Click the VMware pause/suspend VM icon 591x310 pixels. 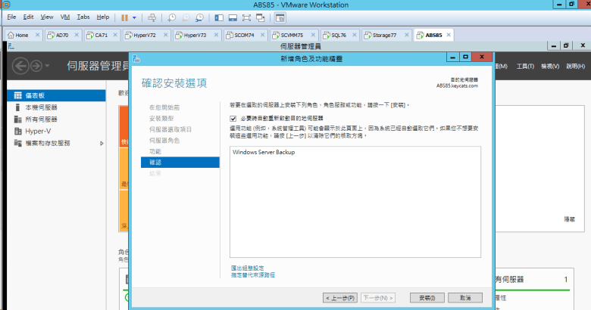tap(124, 16)
